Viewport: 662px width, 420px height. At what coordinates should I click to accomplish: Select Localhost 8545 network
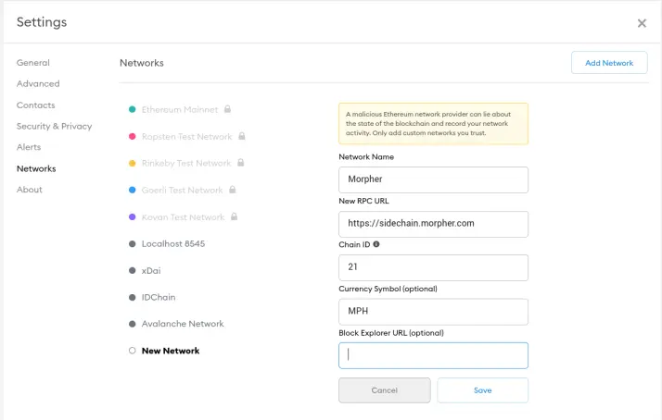tap(173, 244)
